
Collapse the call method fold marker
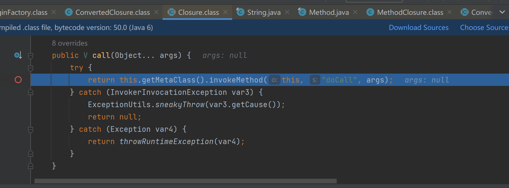click(x=31, y=56)
